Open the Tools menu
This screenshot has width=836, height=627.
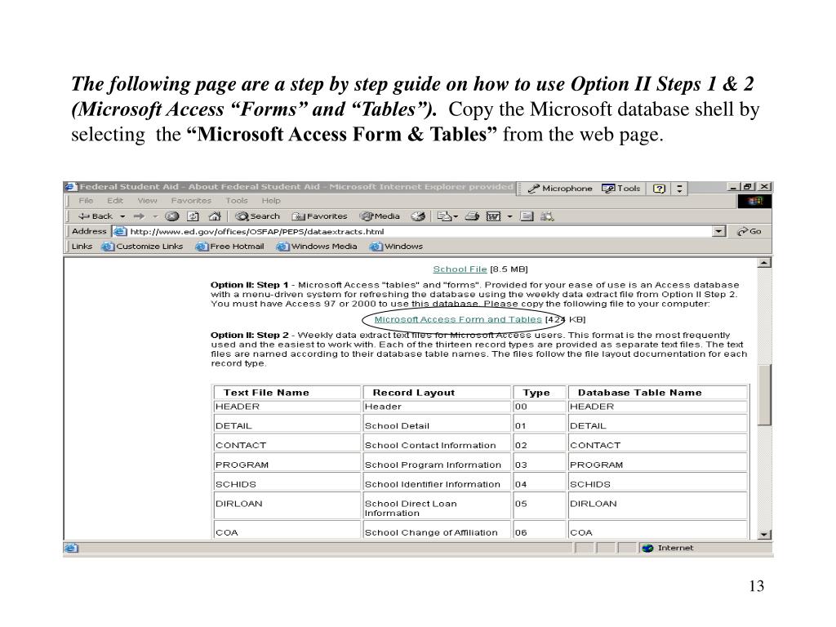point(237,201)
